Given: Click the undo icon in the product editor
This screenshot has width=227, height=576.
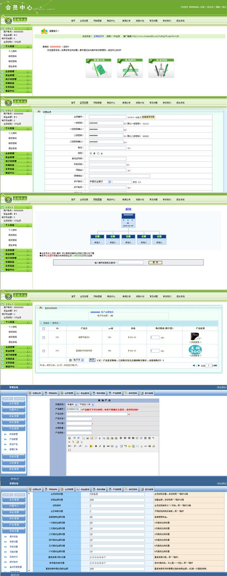Looking at the screenshot, I should [74, 438].
